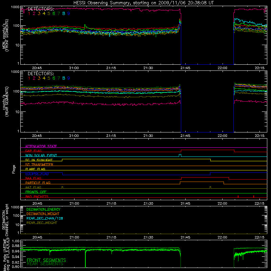The image size is (271, 271).
Task: Click detector number 2 in the front segments legend
Action: [x=34, y=14]
